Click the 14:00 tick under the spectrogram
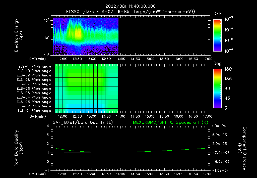Screen dimensions: 257x178 (x=120, y=59)
